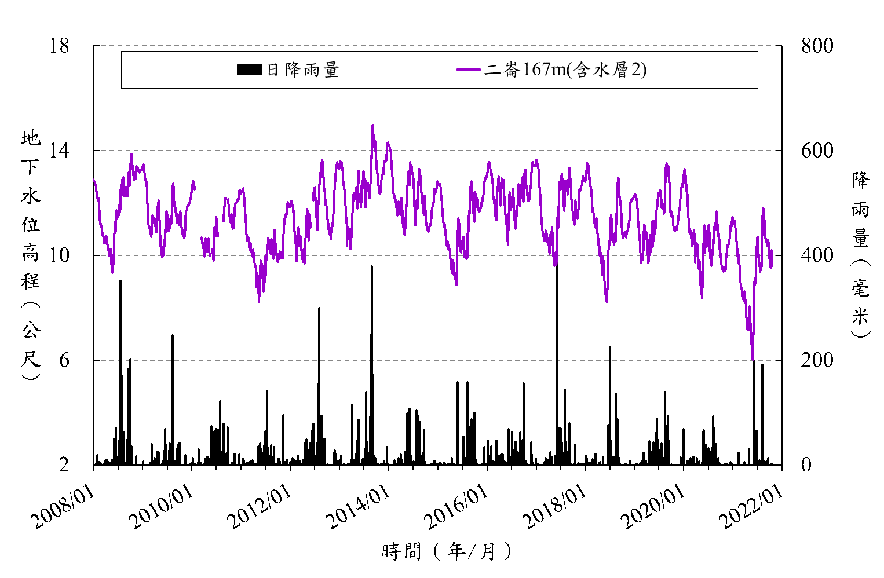The width and height of the screenshot is (884, 578).
Task: Click the leftmost starting point of purple line
Action: coord(94,180)
